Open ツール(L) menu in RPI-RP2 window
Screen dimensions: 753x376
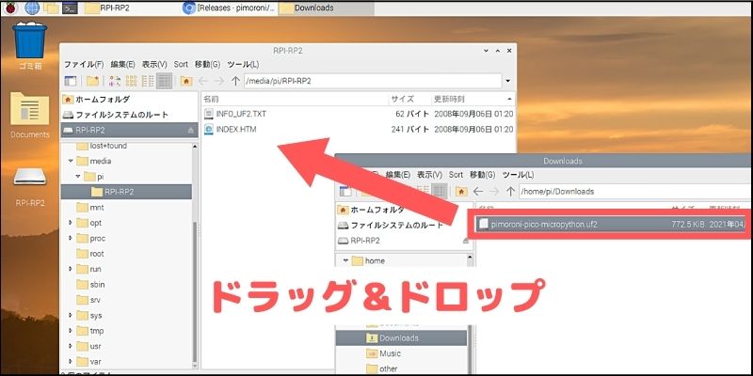pyautogui.click(x=243, y=64)
